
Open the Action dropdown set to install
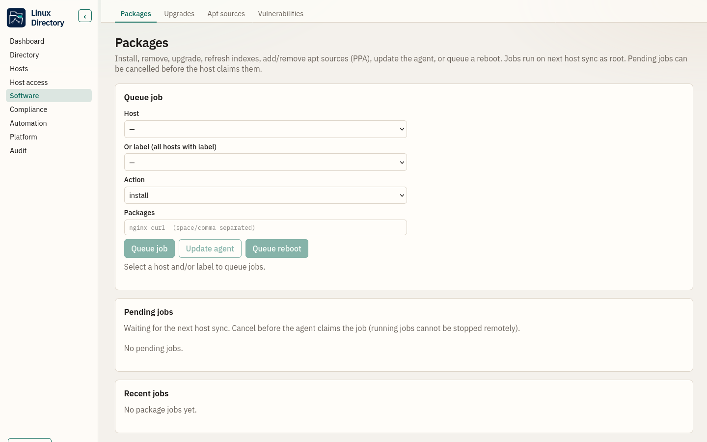[x=265, y=195]
